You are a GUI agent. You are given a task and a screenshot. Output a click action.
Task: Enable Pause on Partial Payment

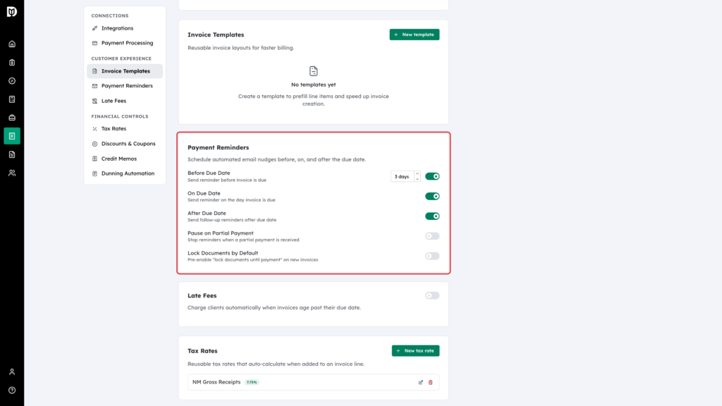[x=432, y=236]
